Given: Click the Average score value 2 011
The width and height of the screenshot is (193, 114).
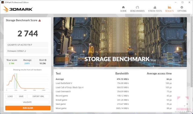Looking at the screenshot, I should coord(27,63).
